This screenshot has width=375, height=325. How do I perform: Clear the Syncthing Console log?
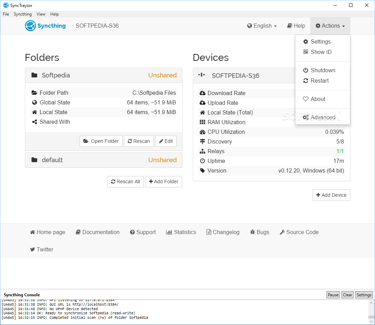point(348,295)
